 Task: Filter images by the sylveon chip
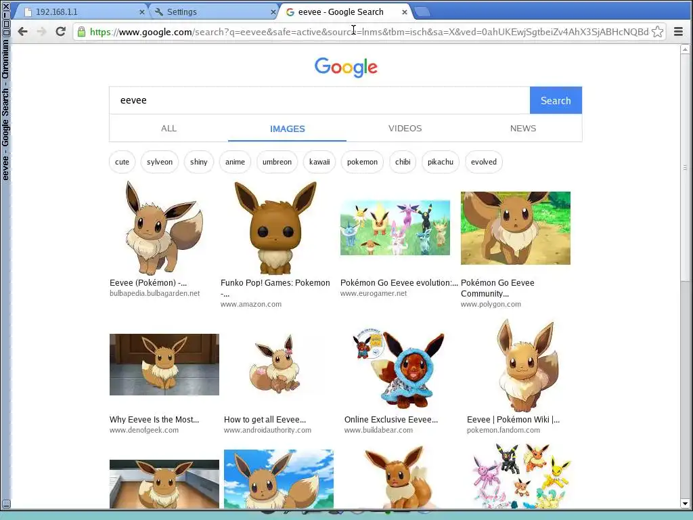click(160, 162)
